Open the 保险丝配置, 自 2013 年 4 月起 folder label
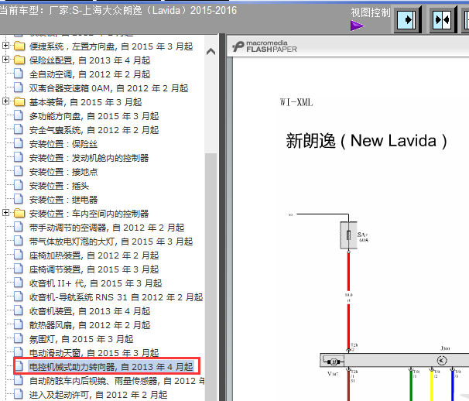 tap(90, 60)
